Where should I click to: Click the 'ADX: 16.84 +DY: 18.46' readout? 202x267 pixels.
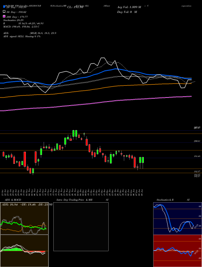(x=19, y=204)
